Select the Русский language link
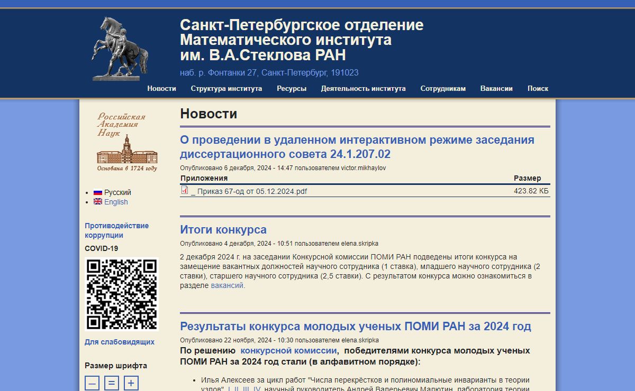 117,193
